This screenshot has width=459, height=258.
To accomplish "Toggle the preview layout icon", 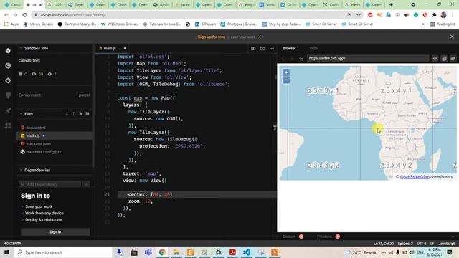I will pyautogui.click(x=262, y=48).
